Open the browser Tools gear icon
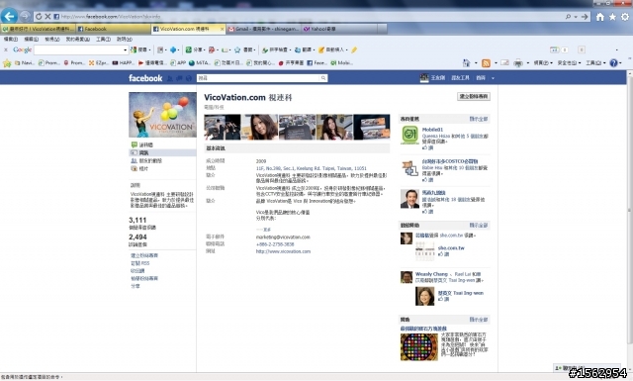This screenshot has width=633, height=381. coord(625,17)
